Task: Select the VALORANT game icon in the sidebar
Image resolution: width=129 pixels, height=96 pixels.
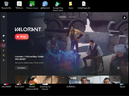Action: pyautogui.click(x=4, y=45)
